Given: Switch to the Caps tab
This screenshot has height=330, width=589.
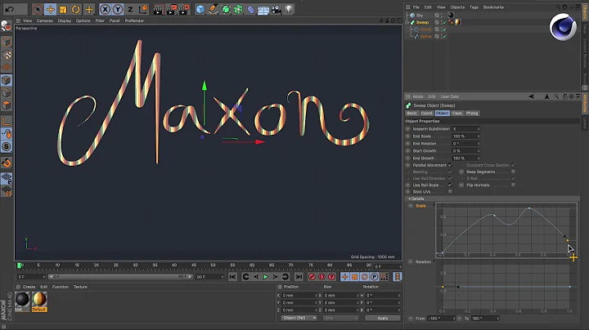Looking at the screenshot, I should coord(456,114).
